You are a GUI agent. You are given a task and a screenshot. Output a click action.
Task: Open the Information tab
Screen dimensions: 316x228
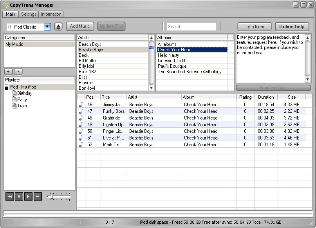click(x=51, y=14)
